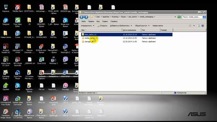Open the Skype.exe shortcut icon
Viewport: 217px width, 122px height.
[65, 22]
